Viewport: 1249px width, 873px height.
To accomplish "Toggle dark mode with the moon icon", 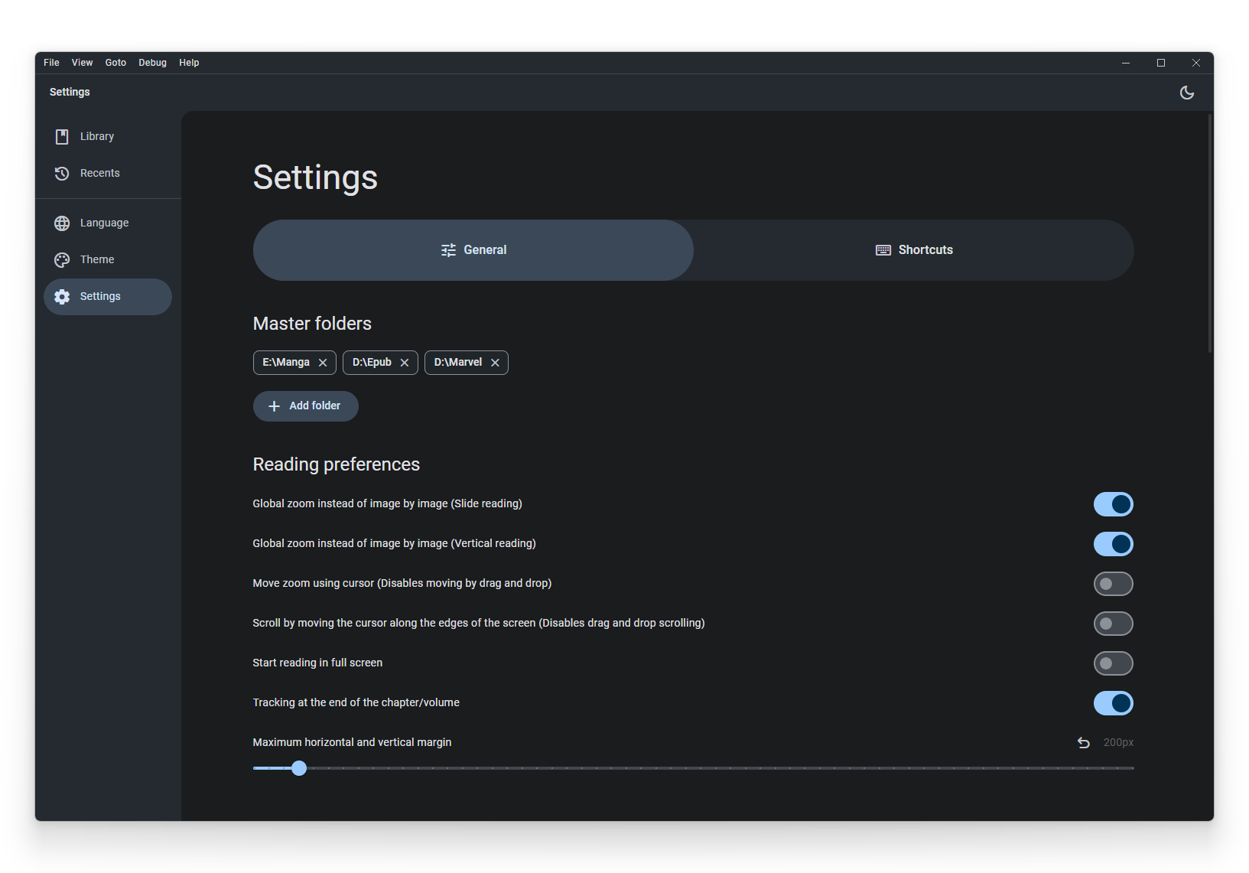I will (x=1187, y=92).
